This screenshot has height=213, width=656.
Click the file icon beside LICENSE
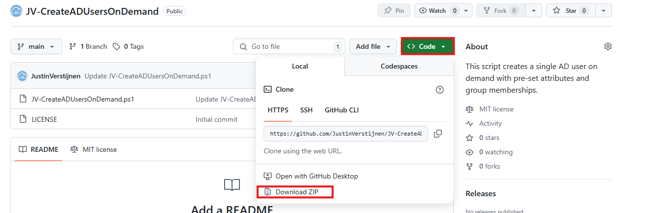point(22,119)
